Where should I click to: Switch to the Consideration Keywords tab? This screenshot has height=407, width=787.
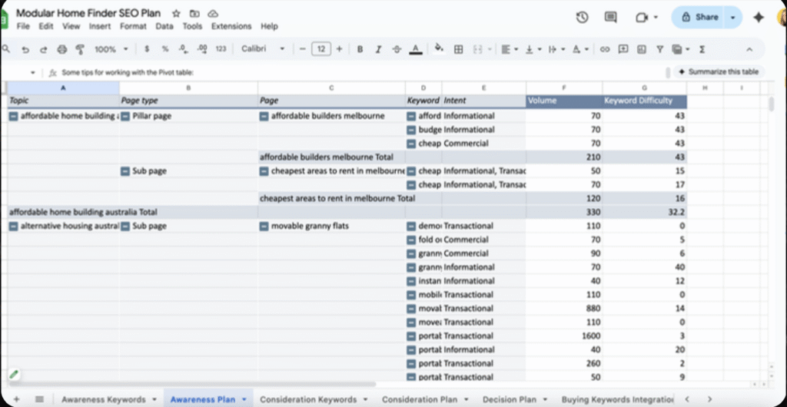tap(308, 399)
